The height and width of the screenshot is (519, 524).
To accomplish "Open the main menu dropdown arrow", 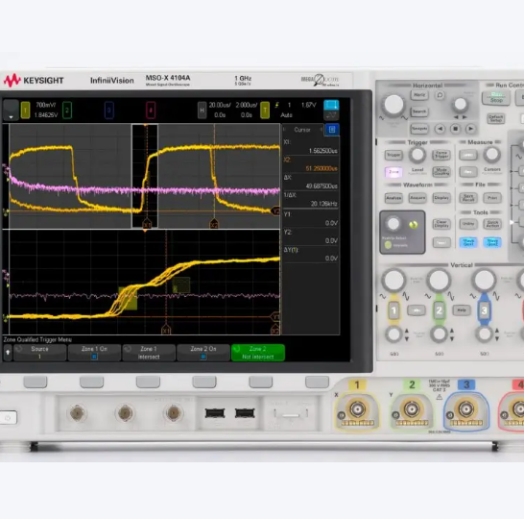I will pyautogui.click(x=11, y=111).
